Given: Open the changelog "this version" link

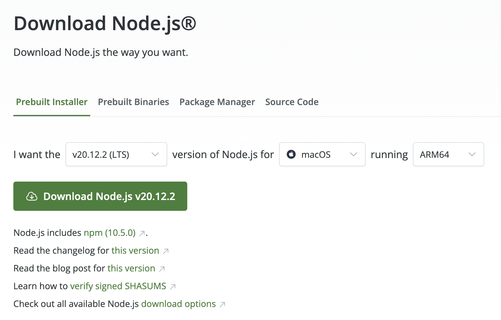Looking at the screenshot, I should coord(135,251).
